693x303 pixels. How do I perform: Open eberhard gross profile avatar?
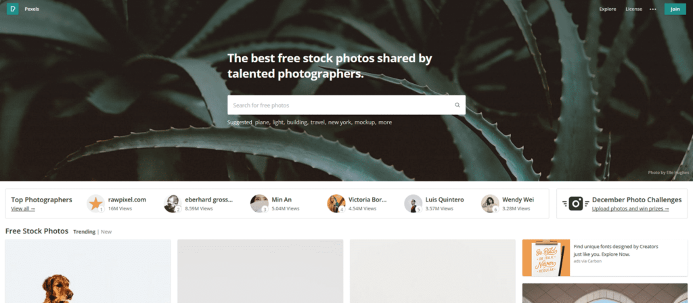tap(173, 204)
